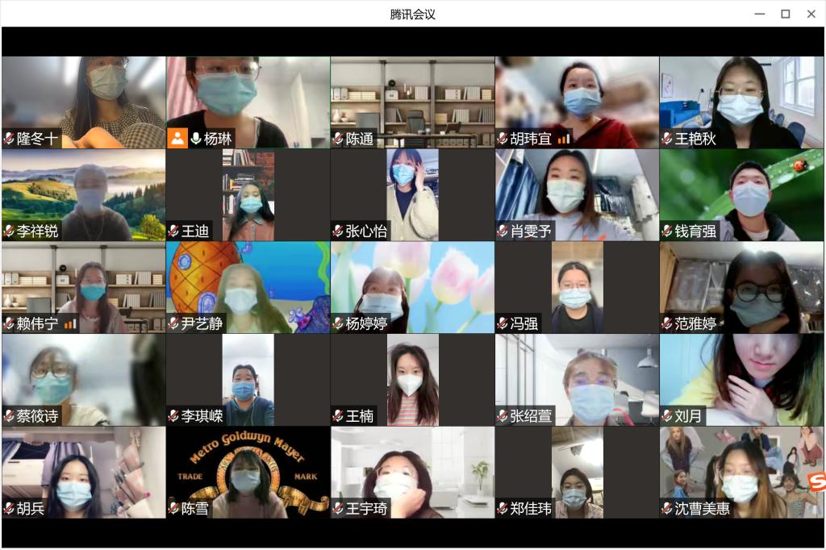Click the 郑佳玮 name label
Viewport: 826px width, 550px height.
(531, 509)
